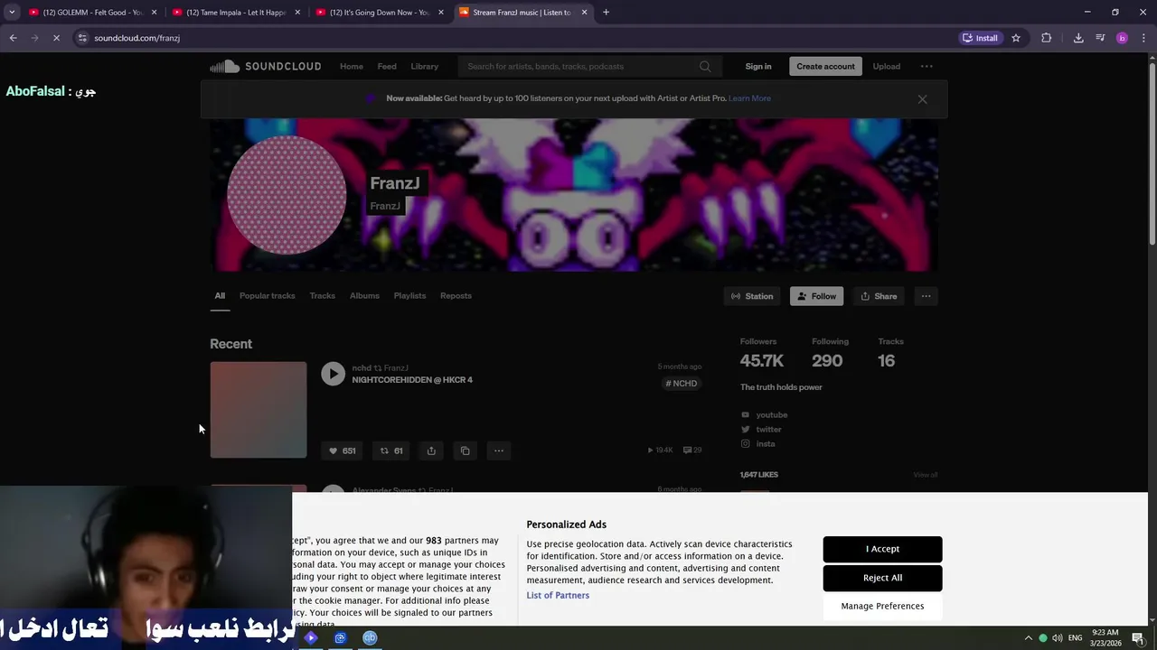Screen dimensions: 1157x650
Task: Select the All tab
Action: (x=220, y=296)
